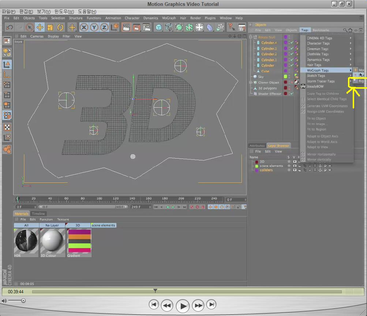Switch to the Attributes tab
Screen dimensions: 367x316
coord(257,146)
